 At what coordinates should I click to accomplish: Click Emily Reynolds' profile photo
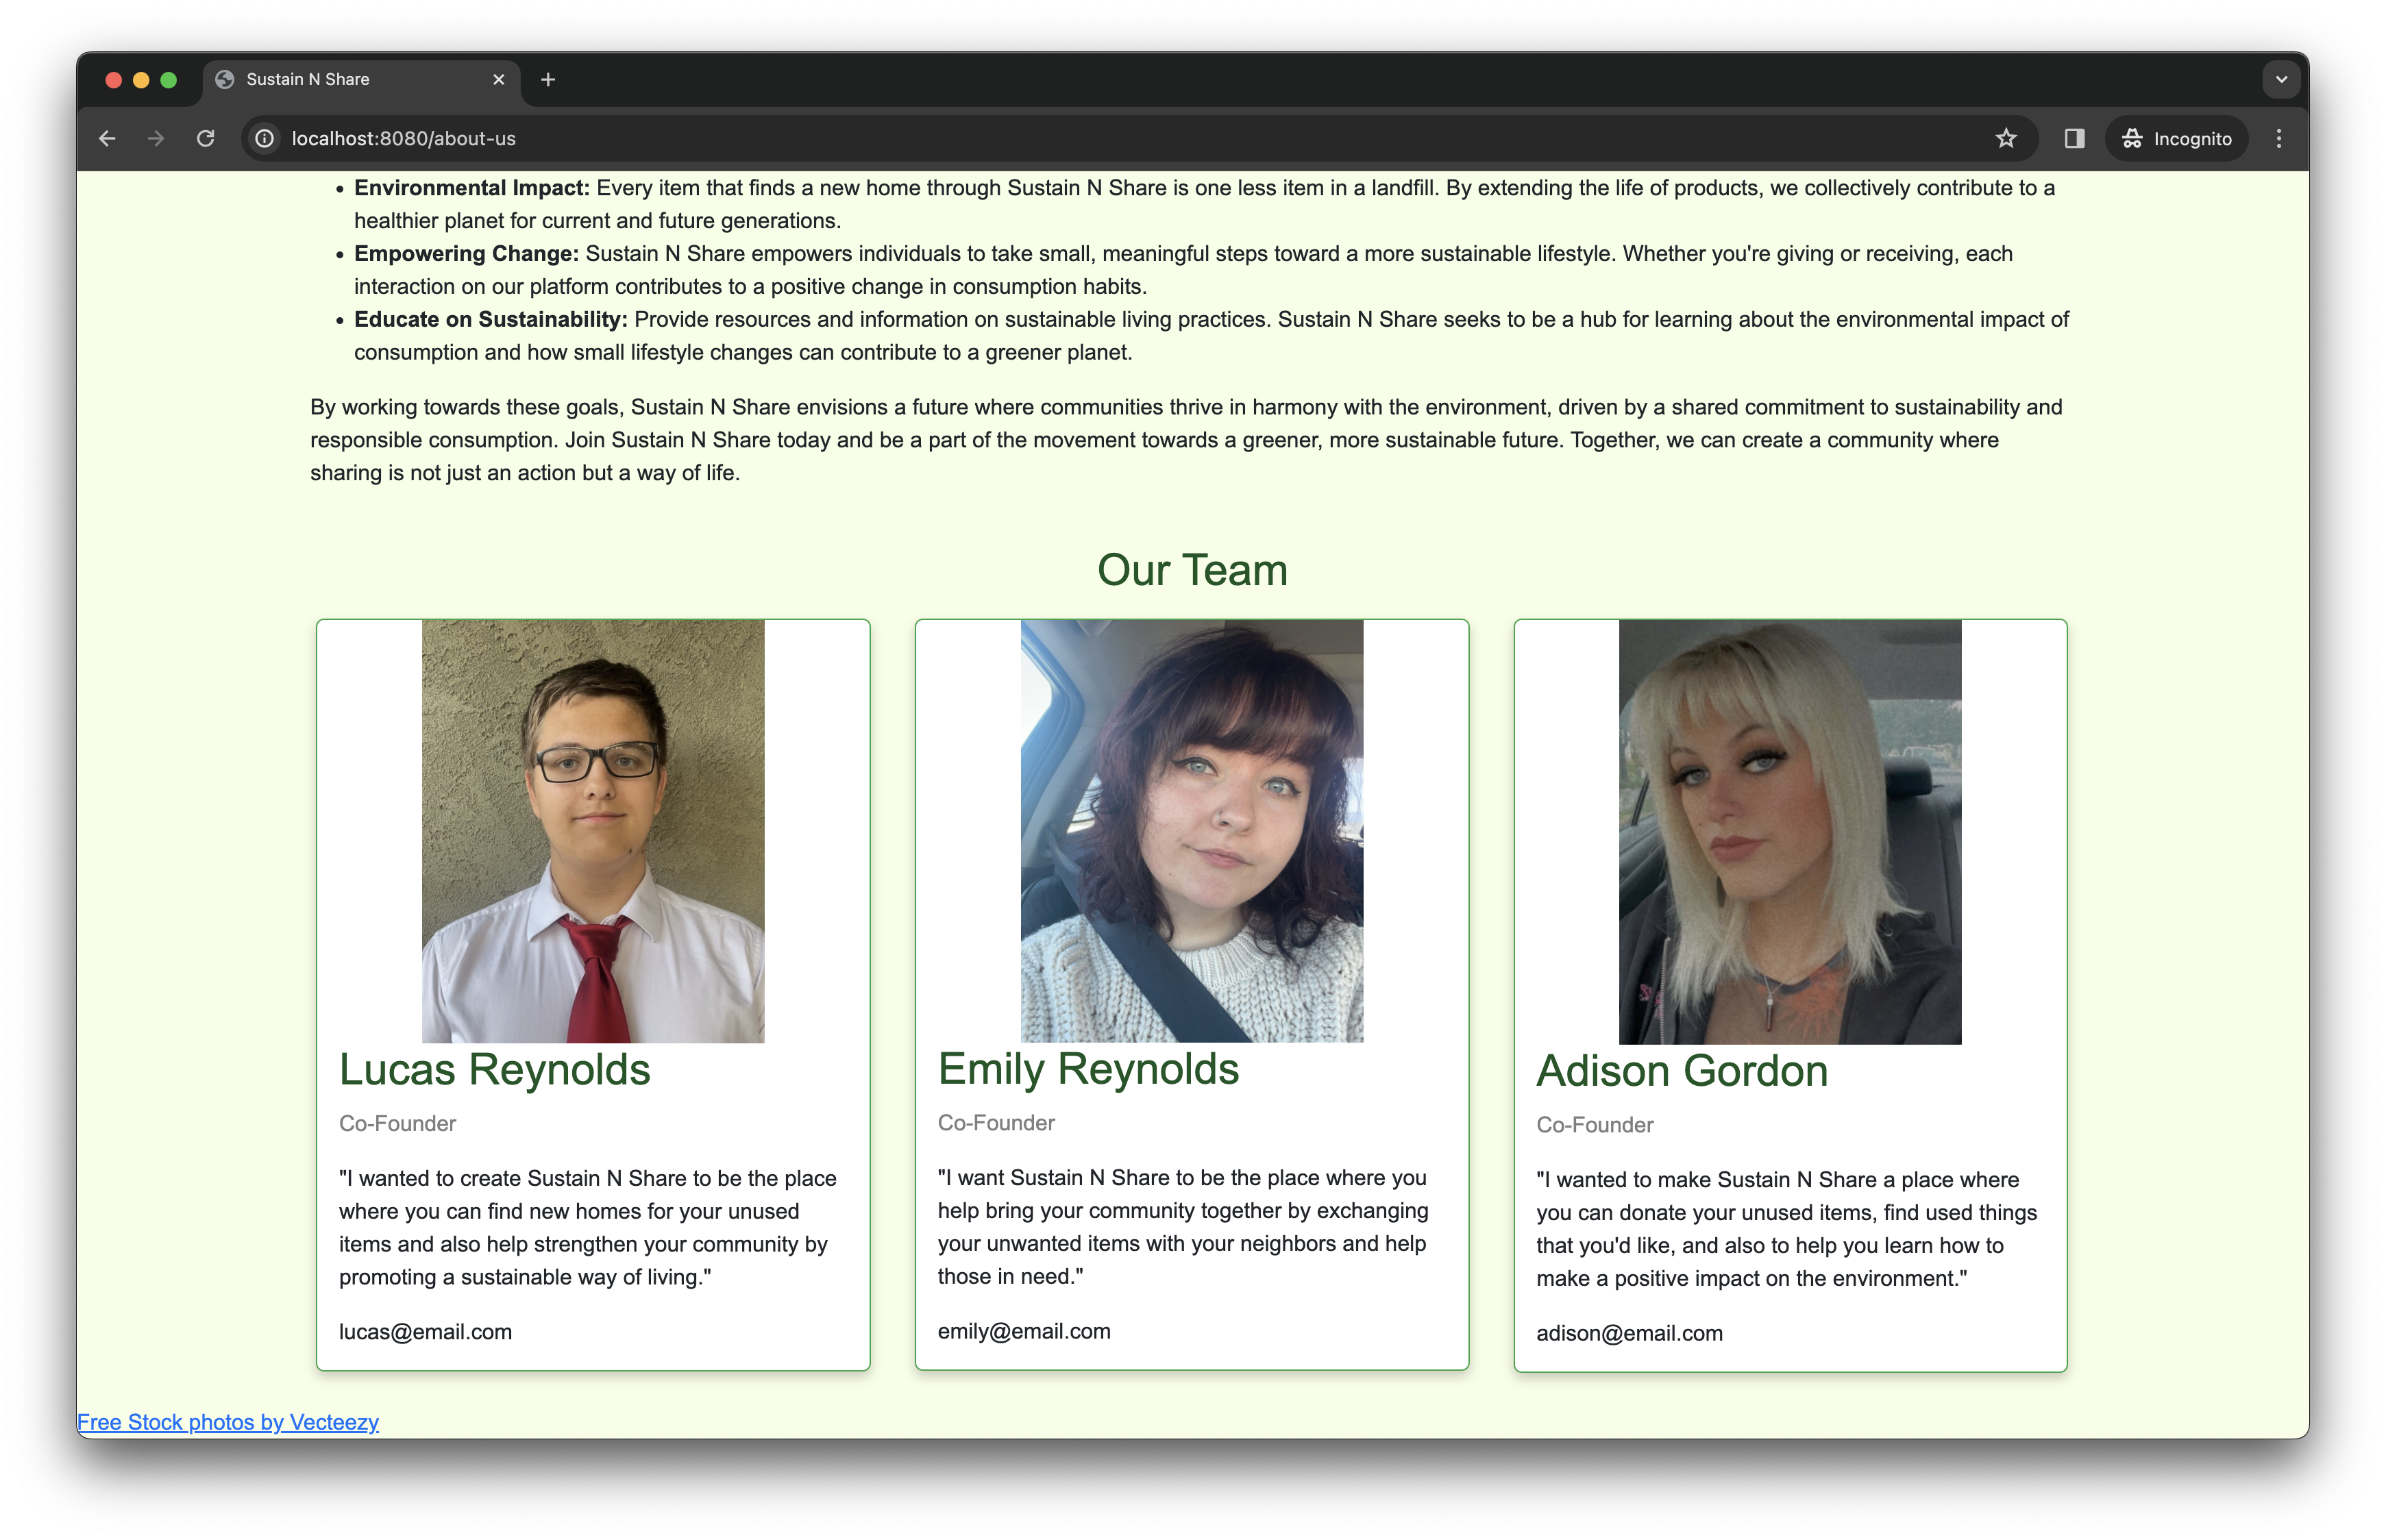tap(1191, 831)
